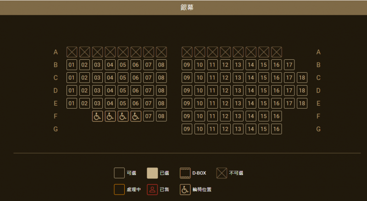This screenshot has width=367, height=201.
Task: Select seat 08 in row F
Action: [x=161, y=116]
